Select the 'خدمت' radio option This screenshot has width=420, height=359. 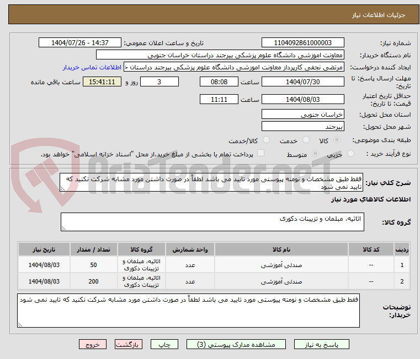267,140
